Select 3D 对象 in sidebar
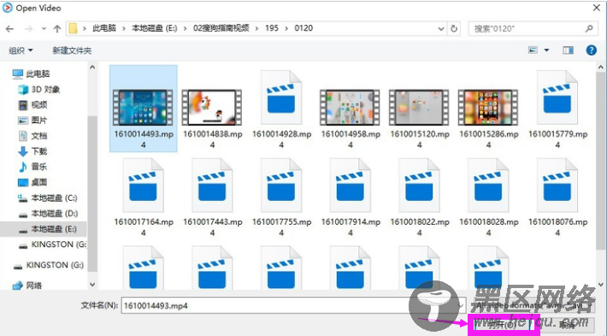 point(39,90)
